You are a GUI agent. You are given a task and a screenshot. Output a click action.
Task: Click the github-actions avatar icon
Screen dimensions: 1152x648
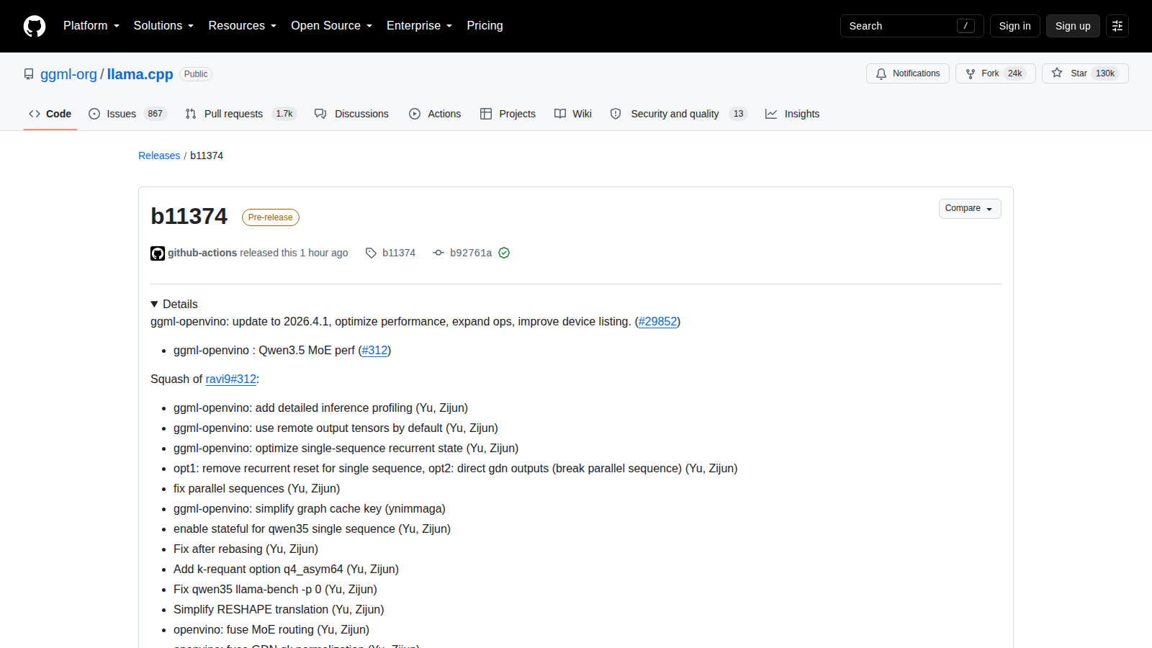[x=158, y=253]
